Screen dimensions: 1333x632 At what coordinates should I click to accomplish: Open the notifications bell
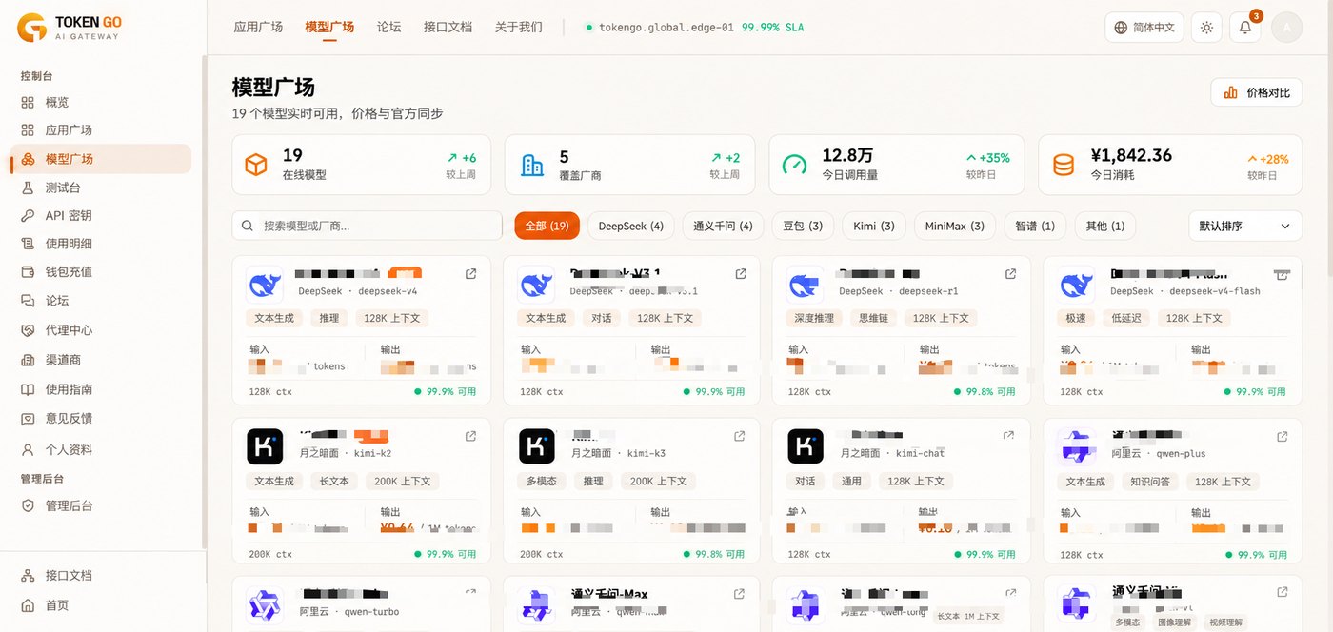coord(1245,28)
